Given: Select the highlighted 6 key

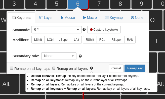Looking at the screenshot, I should 78,4.
